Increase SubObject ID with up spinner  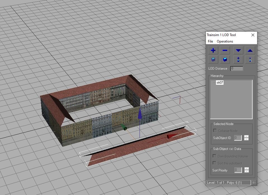246,136
